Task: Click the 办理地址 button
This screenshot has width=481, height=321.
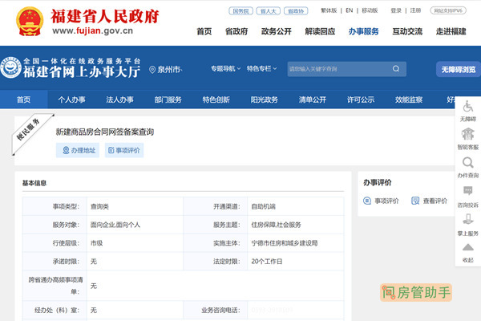Action: click(x=78, y=150)
